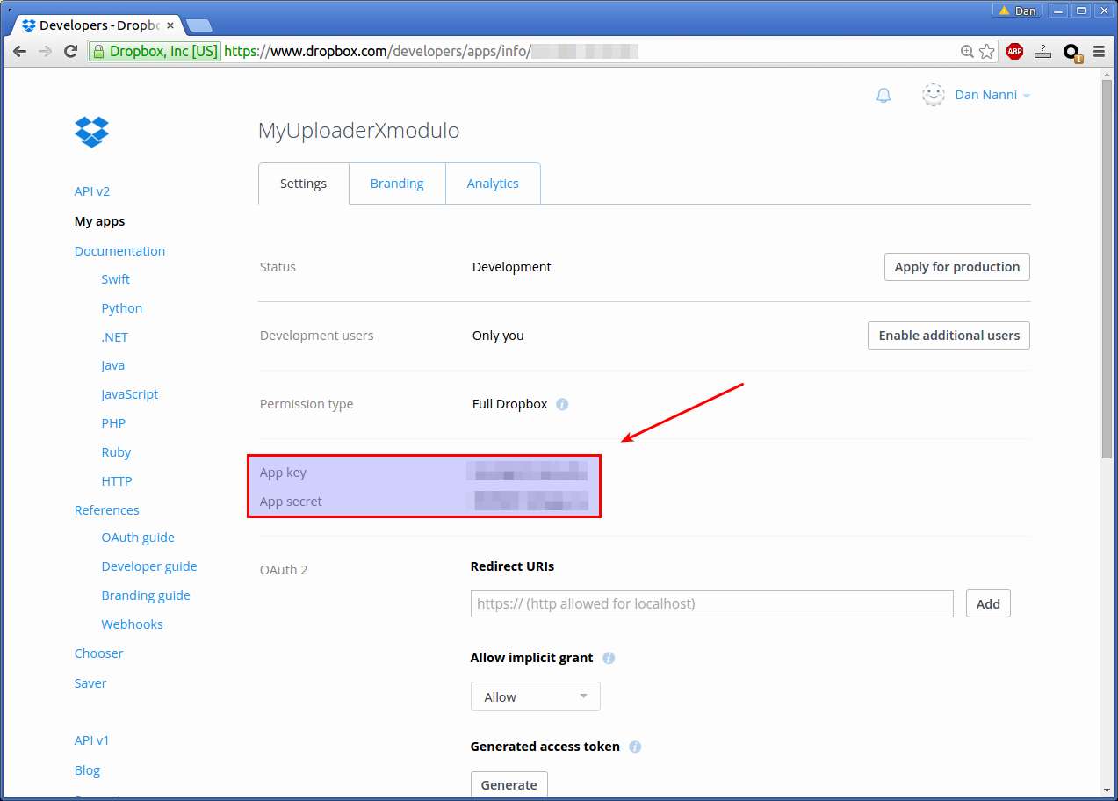Open Python documentation link
Screen dimensions: 1118x801
point(122,308)
